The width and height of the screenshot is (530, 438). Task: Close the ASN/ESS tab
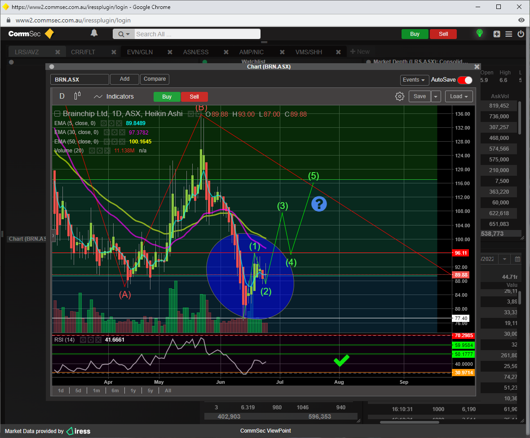point(226,52)
